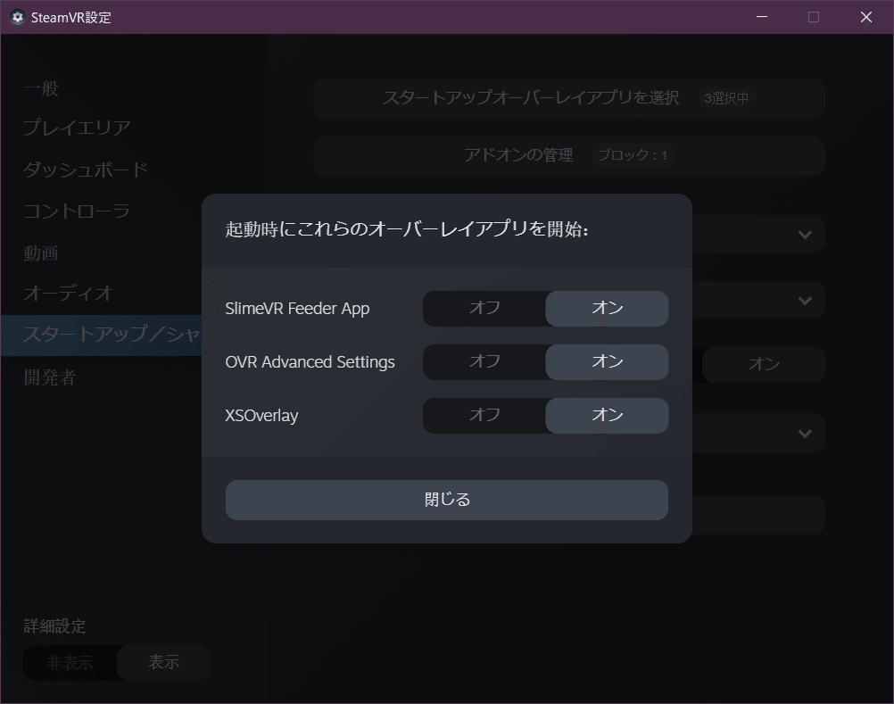Click the SlimeVR Feeder App label
The width and height of the screenshot is (894, 704).
pos(297,309)
